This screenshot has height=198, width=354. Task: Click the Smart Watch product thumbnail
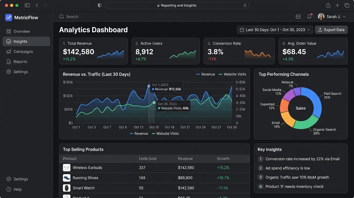[67, 188]
